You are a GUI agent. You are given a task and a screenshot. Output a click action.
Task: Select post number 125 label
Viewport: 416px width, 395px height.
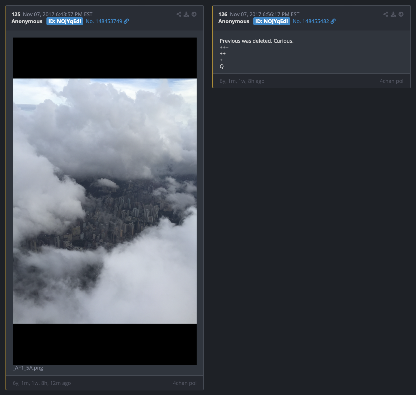click(x=16, y=14)
